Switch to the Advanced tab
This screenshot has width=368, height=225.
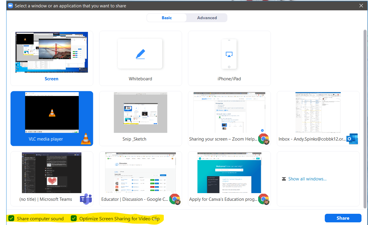(x=207, y=18)
